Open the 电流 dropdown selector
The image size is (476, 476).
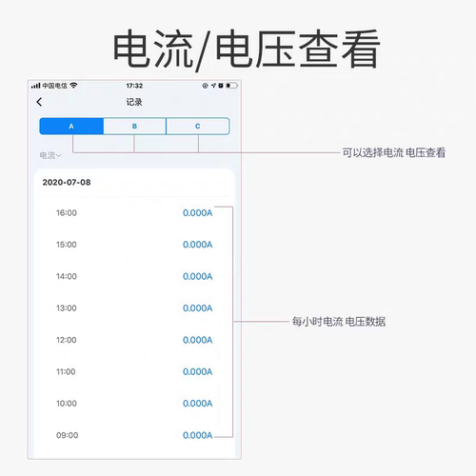click(x=50, y=155)
